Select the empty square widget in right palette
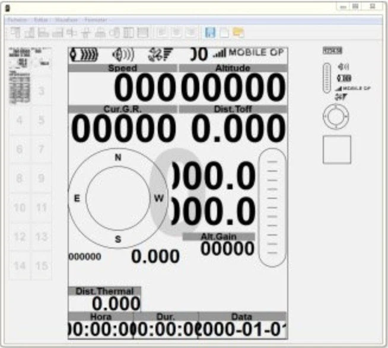 coord(336,149)
